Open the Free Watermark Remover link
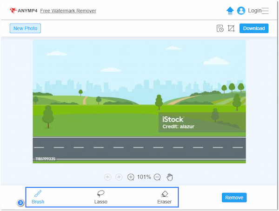Screen dimensions: 279x211 tap(68, 11)
